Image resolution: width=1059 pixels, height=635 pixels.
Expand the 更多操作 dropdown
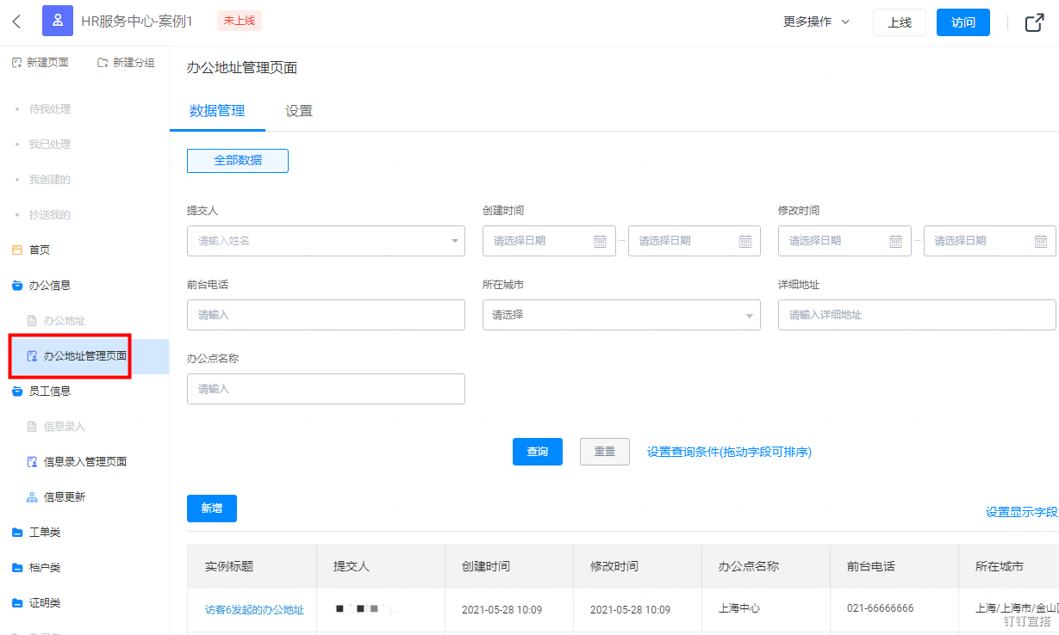click(816, 22)
